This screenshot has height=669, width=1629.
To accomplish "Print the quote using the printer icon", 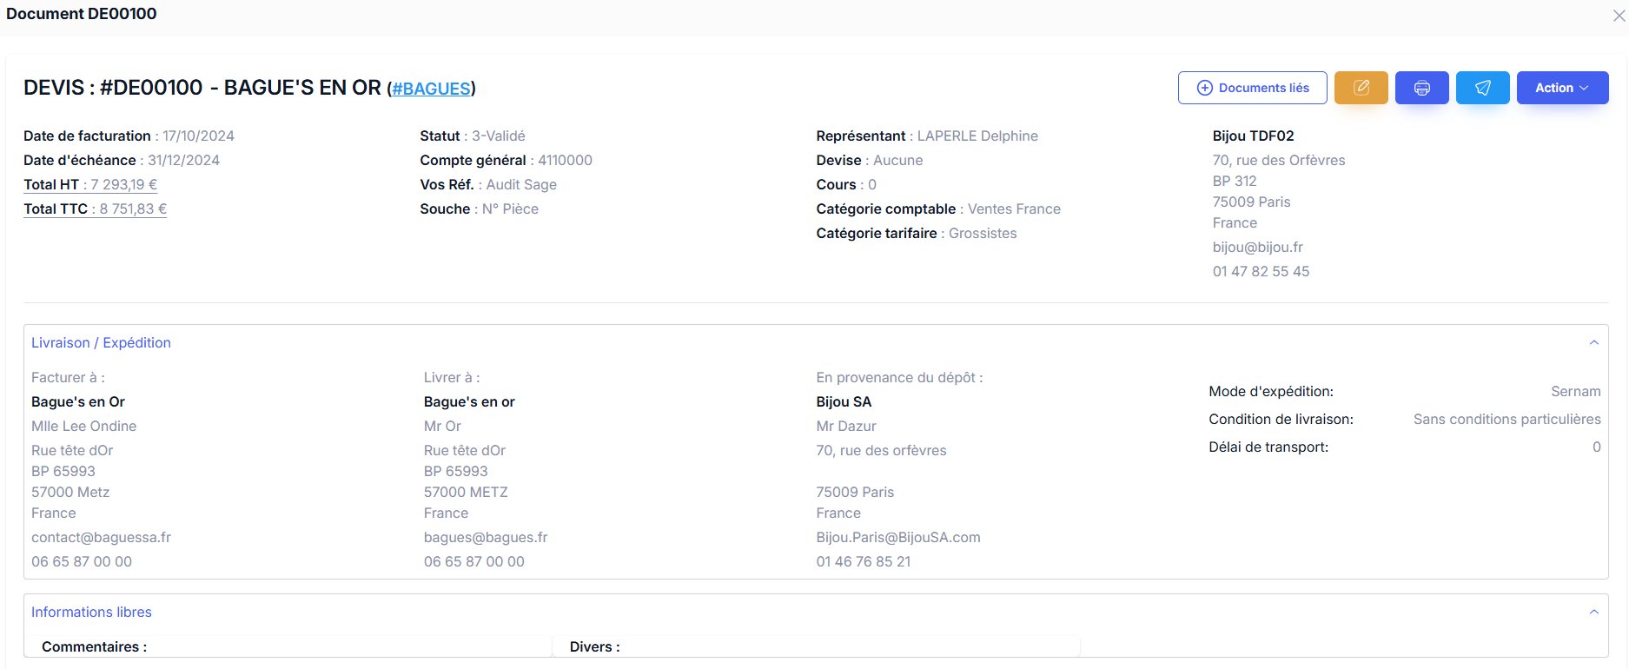I will tap(1421, 88).
